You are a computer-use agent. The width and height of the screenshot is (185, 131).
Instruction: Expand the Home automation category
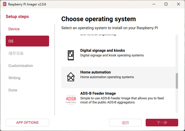[95, 72]
